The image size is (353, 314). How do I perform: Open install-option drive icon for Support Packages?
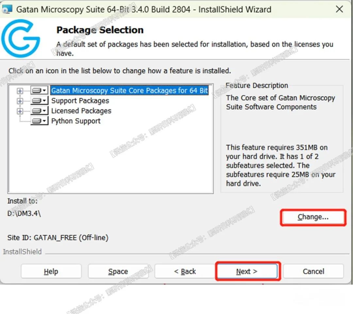(39, 101)
